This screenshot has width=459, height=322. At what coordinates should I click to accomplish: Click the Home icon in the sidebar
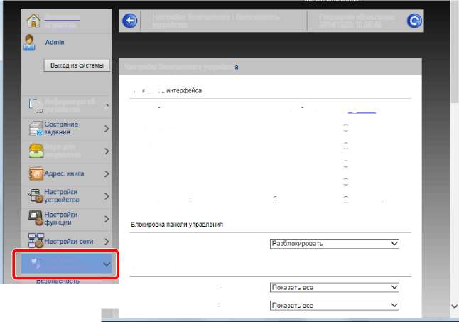[32, 21]
